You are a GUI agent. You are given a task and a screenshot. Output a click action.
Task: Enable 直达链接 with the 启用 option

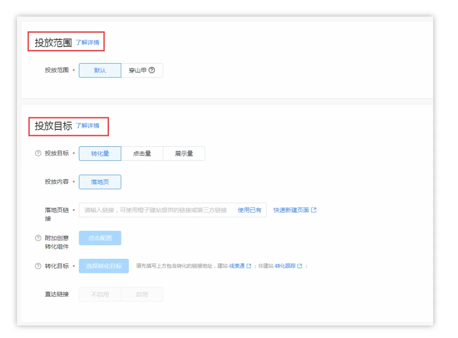pyautogui.click(x=142, y=294)
